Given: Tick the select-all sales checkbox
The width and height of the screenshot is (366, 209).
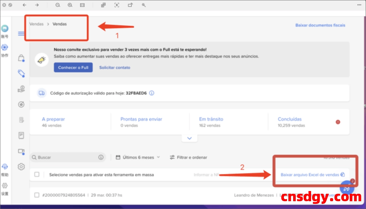Looking at the screenshot, I should 37,174.
